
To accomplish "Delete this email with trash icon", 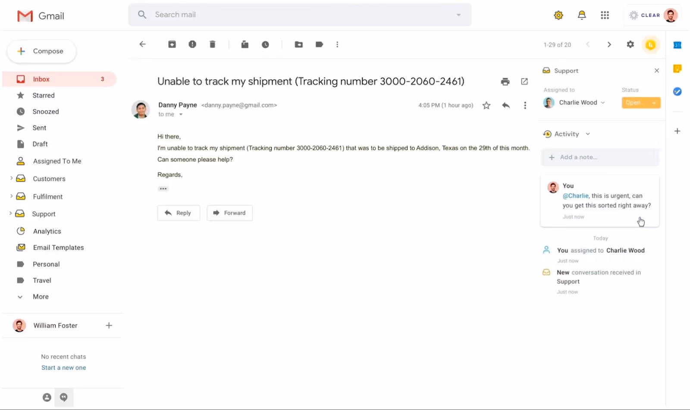I will [x=213, y=44].
